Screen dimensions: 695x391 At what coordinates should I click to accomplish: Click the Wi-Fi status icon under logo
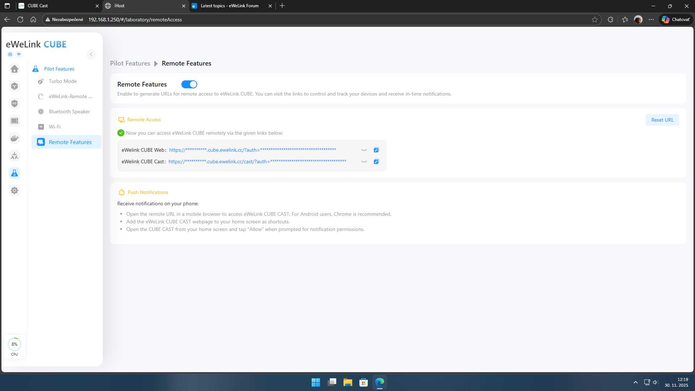[19, 54]
